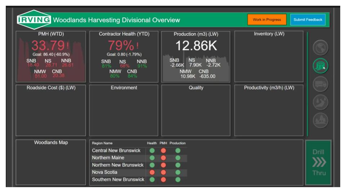Click the winding road icon
346x194 pixels.
(x=320, y=102)
